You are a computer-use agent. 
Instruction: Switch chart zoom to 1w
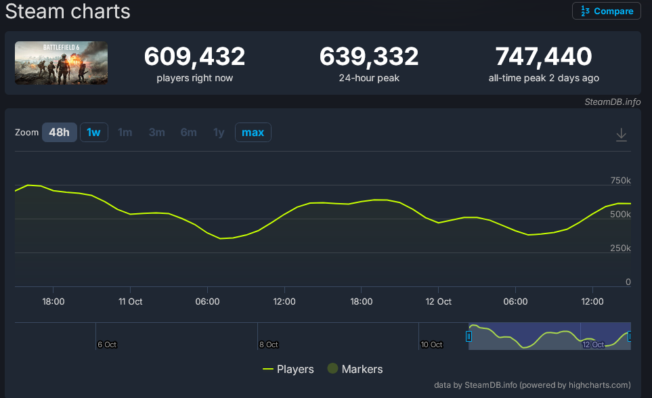point(94,132)
